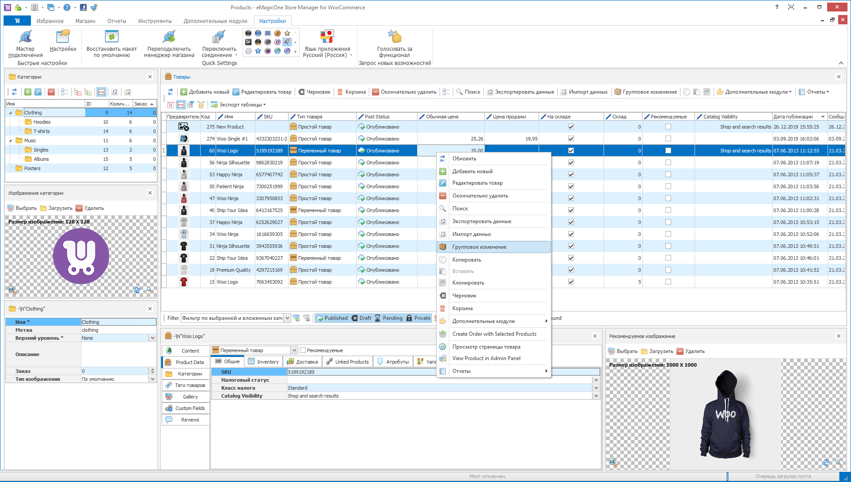The height and width of the screenshot is (482, 851).
Task: Open Магазин ribbon tab
Action: (x=85, y=21)
